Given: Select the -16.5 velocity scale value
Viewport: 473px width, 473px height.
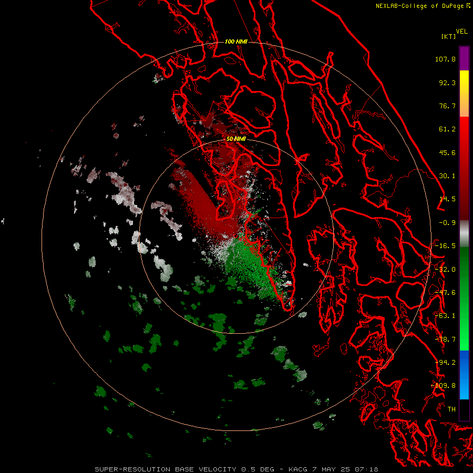Looking at the screenshot, I should tap(445, 246).
